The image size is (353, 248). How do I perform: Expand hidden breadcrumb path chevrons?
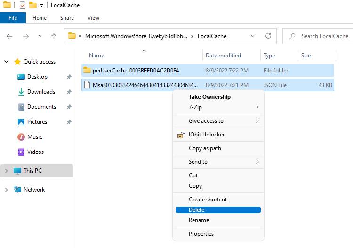point(80,36)
